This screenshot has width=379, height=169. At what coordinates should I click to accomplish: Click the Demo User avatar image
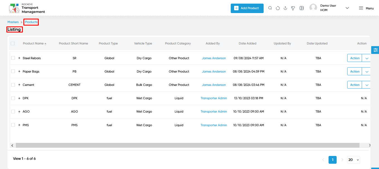(313, 8)
